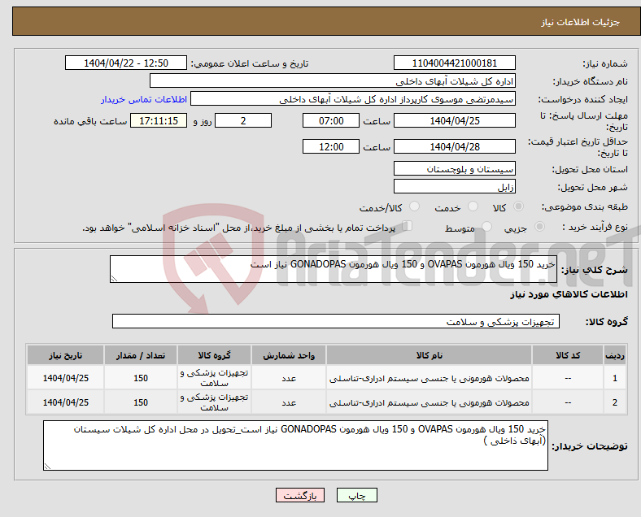Click the remaining days field showing 2

click(x=243, y=121)
